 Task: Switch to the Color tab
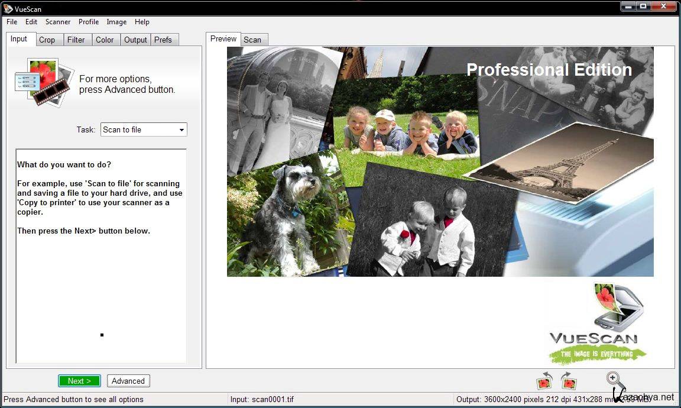[x=105, y=40]
